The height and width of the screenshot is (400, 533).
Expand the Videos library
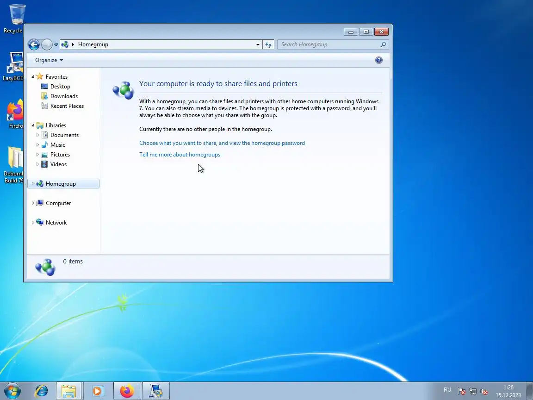[x=37, y=164]
